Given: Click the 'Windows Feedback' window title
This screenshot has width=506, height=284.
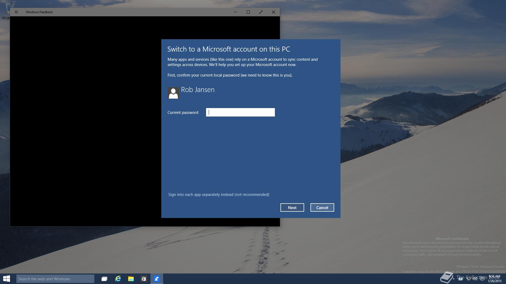Looking at the screenshot, I should click(39, 12).
